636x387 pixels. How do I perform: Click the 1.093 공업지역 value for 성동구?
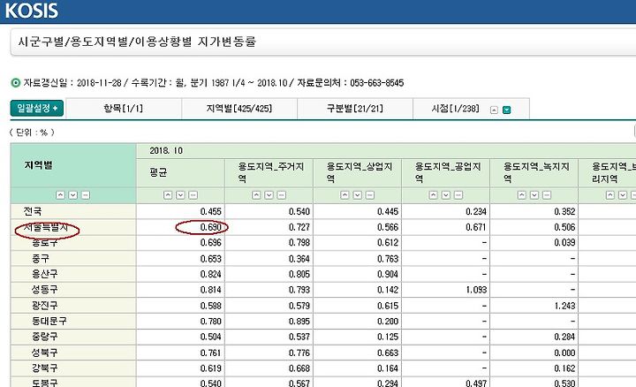(476, 290)
